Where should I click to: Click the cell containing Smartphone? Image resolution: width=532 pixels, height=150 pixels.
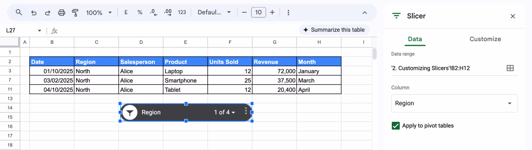point(185,80)
